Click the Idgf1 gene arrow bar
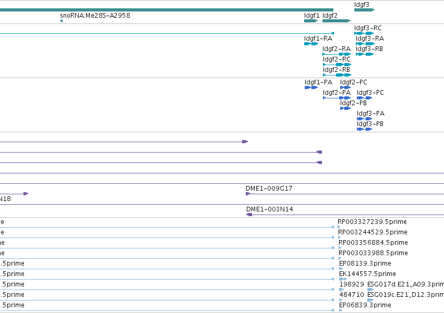The image size is (444, 313). click(311, 21)
